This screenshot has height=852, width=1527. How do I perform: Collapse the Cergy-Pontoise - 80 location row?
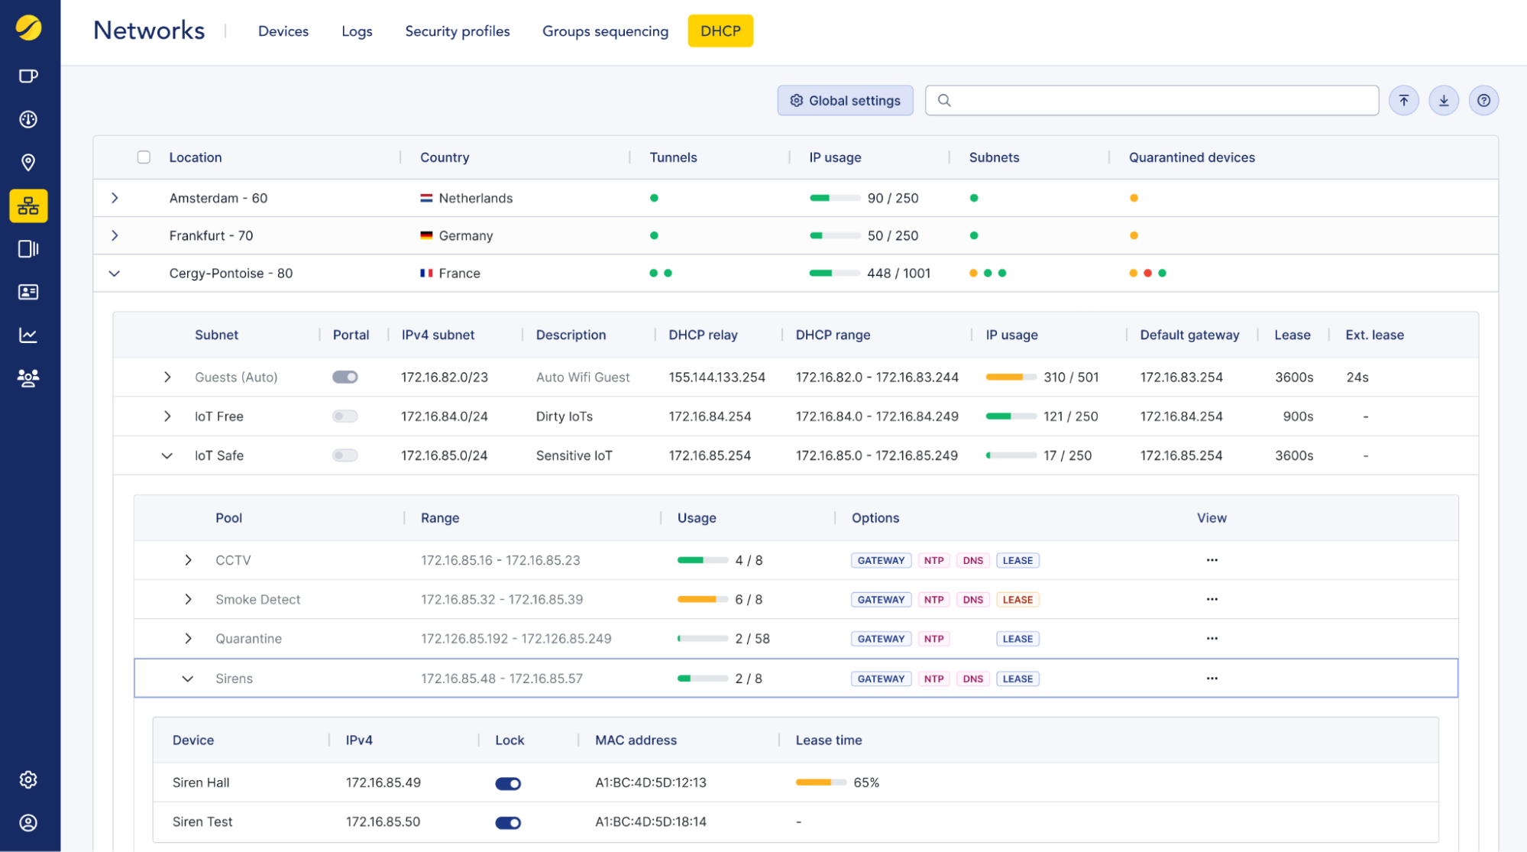[115, 273]
